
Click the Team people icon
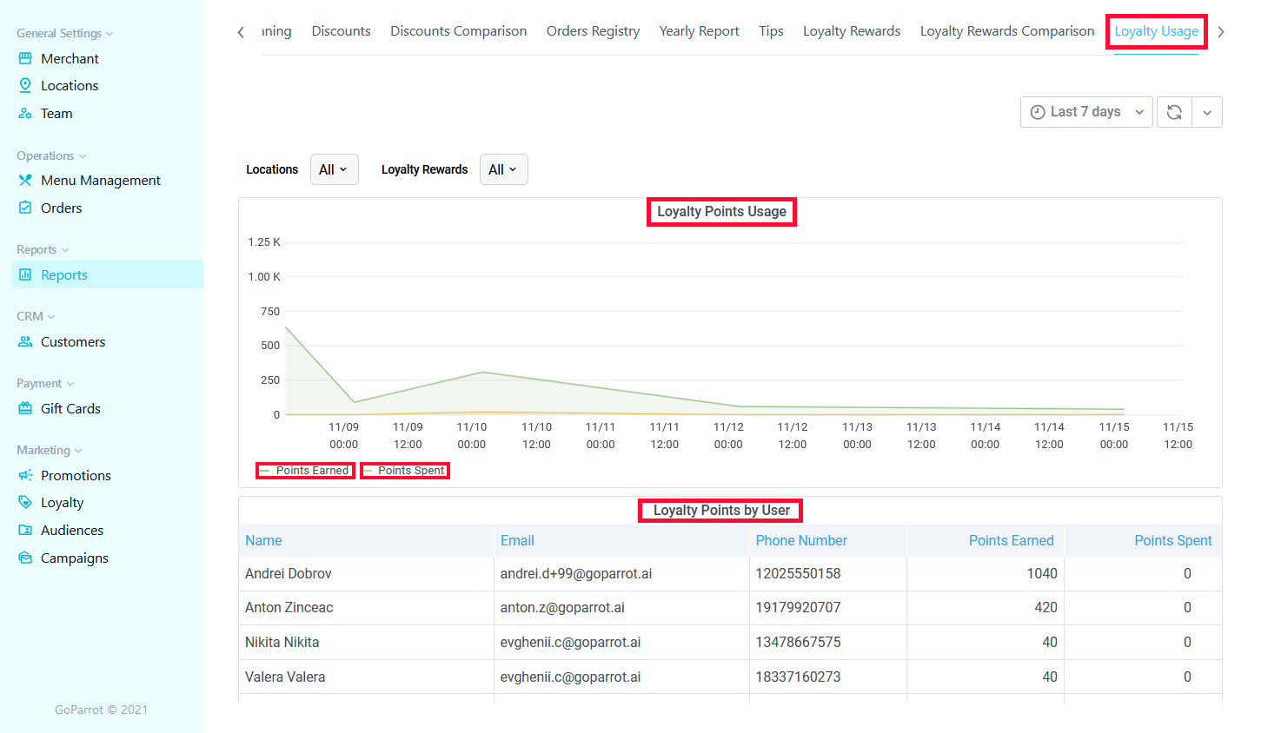coord(25,113)
